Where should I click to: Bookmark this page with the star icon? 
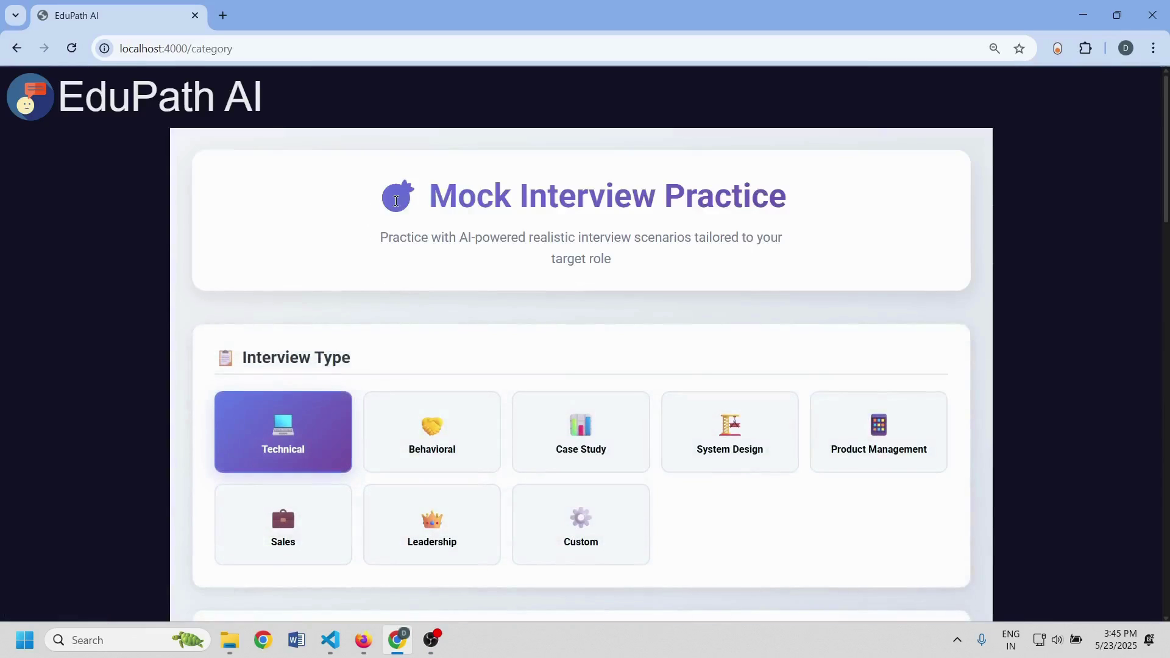1019,48
